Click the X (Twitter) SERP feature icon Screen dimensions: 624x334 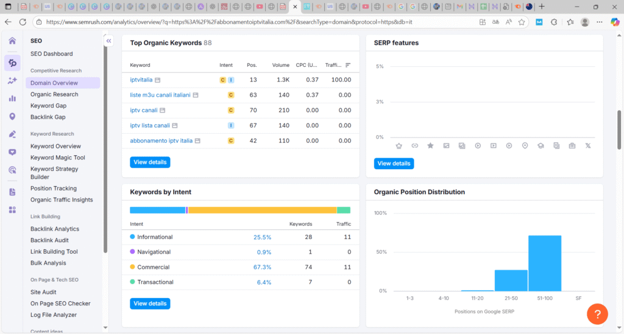587,146
